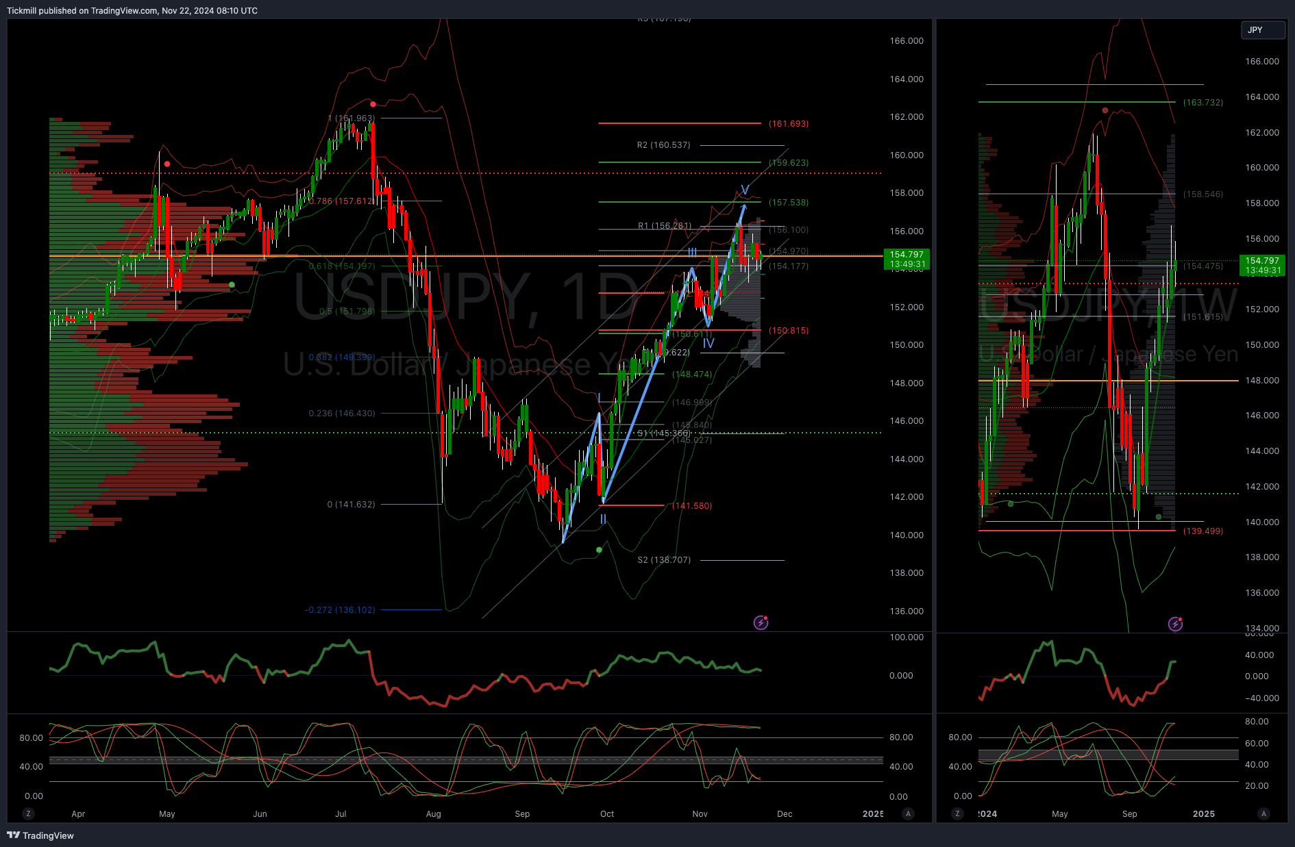Select the 154.797 current price label on daily chart
1295x847 pixels.
(907, 259)
